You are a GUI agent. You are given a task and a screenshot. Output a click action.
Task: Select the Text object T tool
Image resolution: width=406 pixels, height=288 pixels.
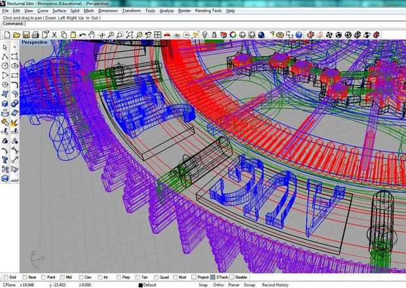click(x=5, y=160)
